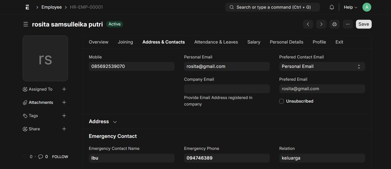
Task: Share document using the plus icon
Action: [64, 129]
